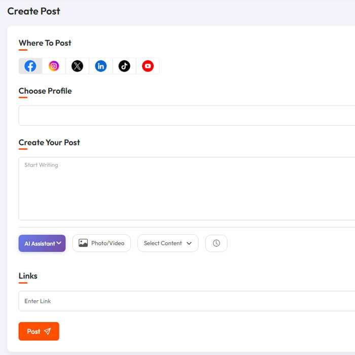Select Instagram as posting platform
The image size is (355, 355).
[54, 66]
